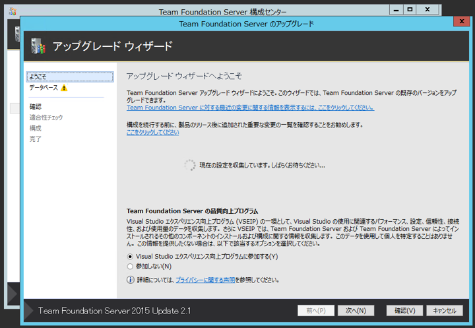Click the server icon in wizard header
The image size is (475, 328).
38,46
